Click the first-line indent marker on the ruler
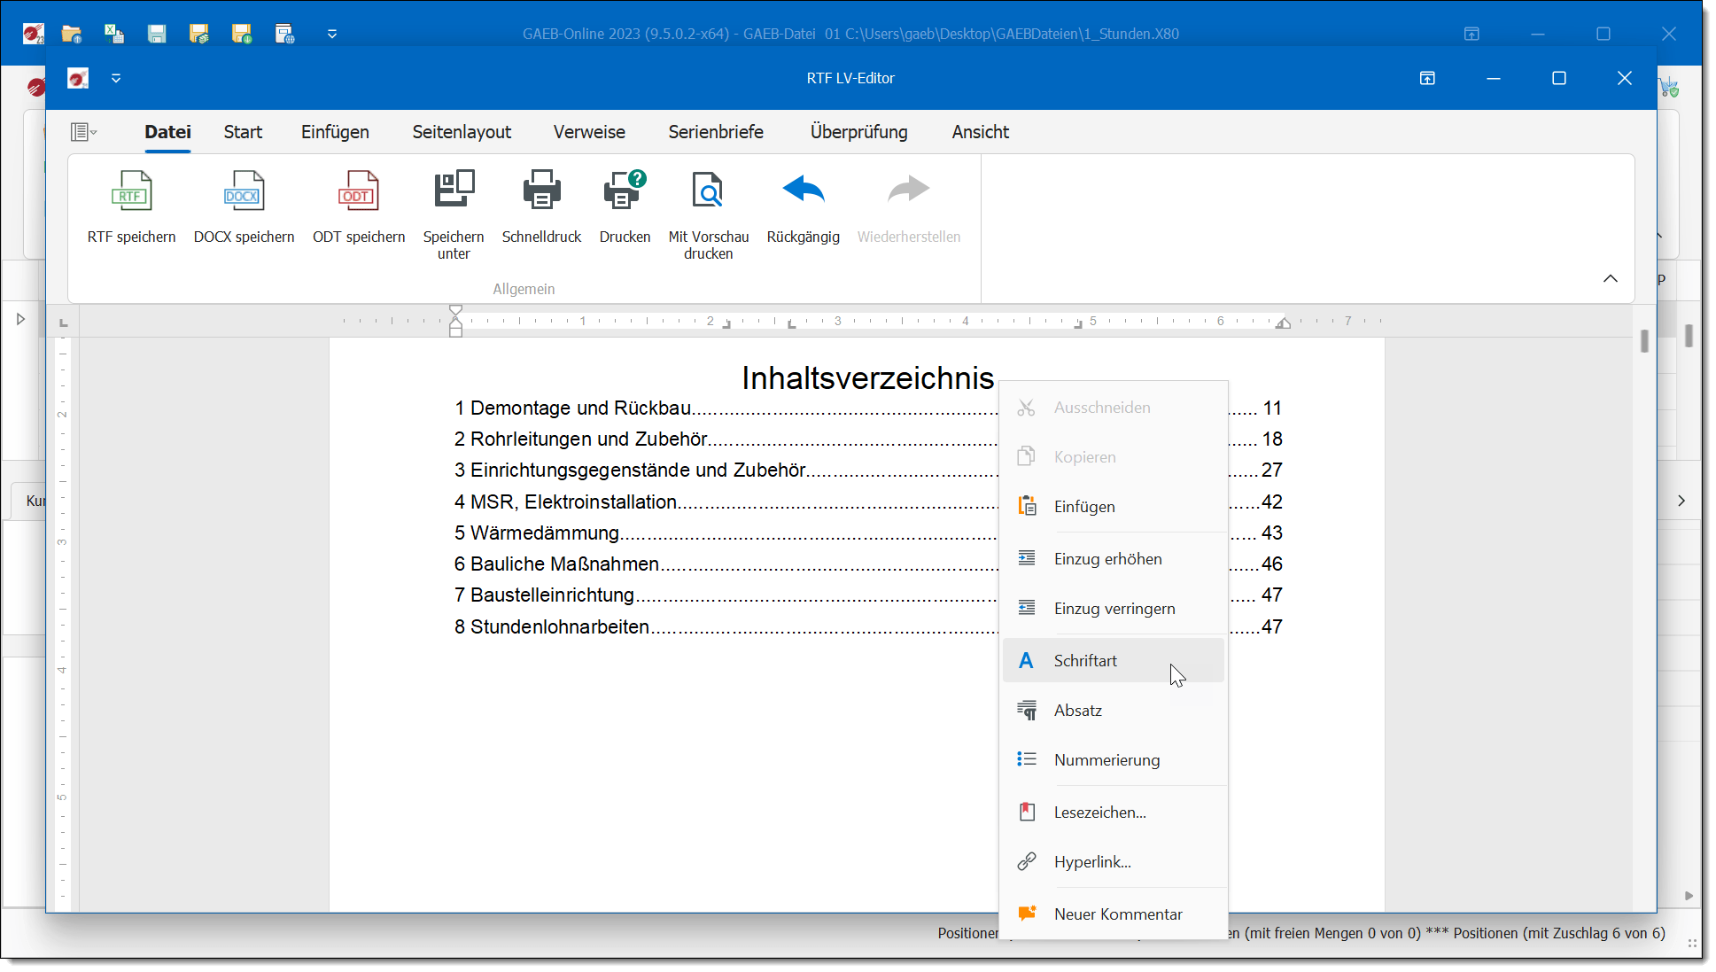This screenshot has width=1716, height=972. coord(456,311)
